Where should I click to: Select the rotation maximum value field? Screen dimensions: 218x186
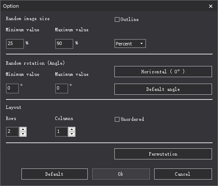pos(62,89)
